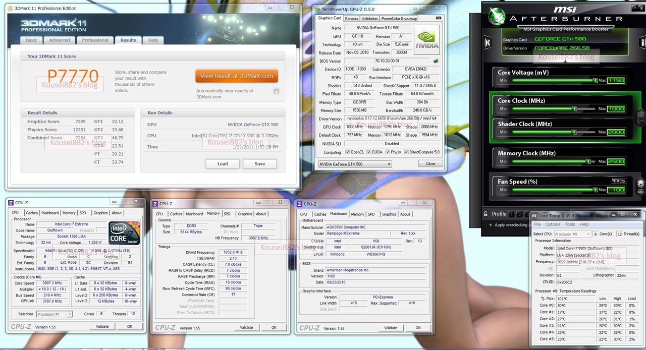Click the Core Voltage 1150 value field
Viewport: 646px width, 350px height.
(x=616, y=80)
